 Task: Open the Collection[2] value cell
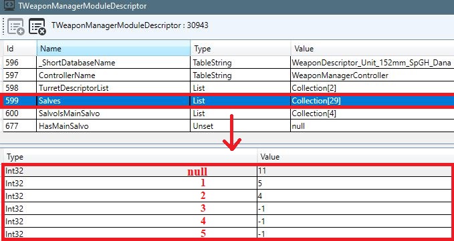click(x=372, y=88)
